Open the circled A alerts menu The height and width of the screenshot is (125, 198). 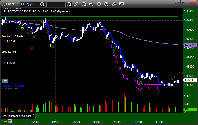(106, 4)
